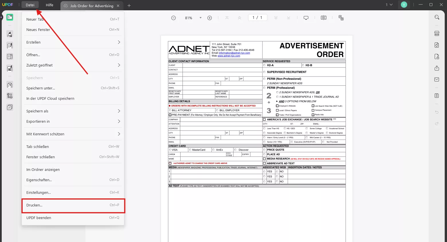Start slideshow presentation mode icon
Screen dimensions: 447x242
click(x=306, y=18)
